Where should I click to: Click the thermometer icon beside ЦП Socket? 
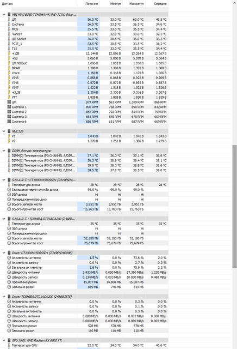(9, 39)
